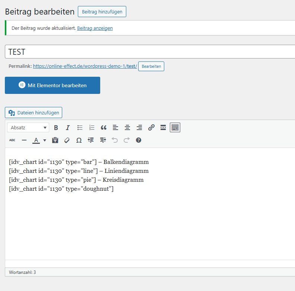Click into the TEST title field
This screenshot has width=295, height=291.
click(149, 52)
